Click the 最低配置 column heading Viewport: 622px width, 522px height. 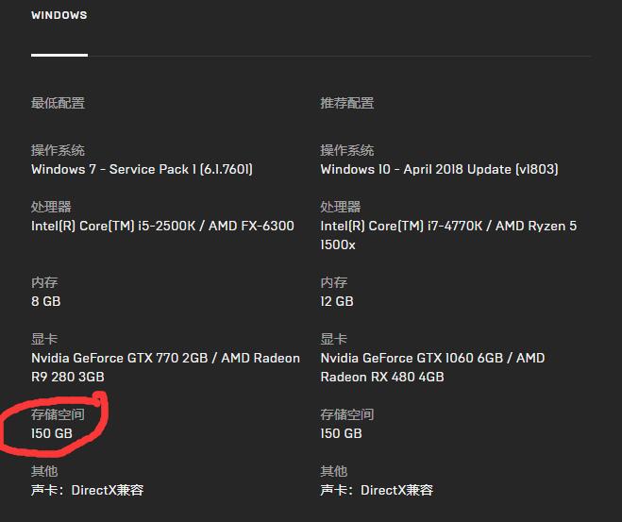58,103
